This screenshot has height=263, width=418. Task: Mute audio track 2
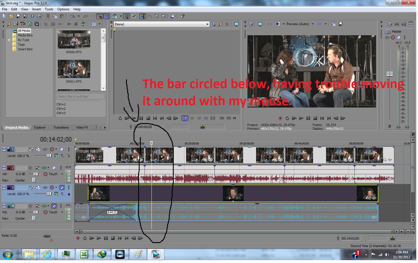pyautogui.click(x=54, y=168)
